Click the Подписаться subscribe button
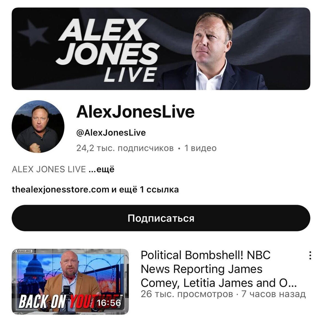Image resolution: width=322 pixels, height=331 pixels. (x=161, y=218)
